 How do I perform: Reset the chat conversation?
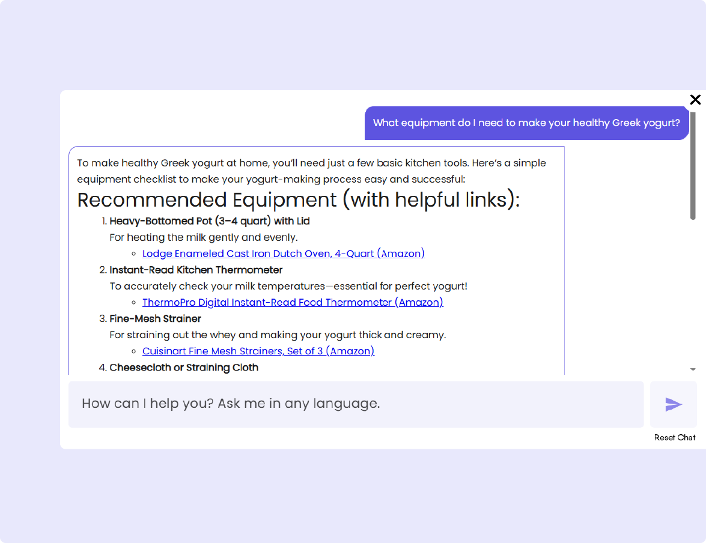[675, 438]
